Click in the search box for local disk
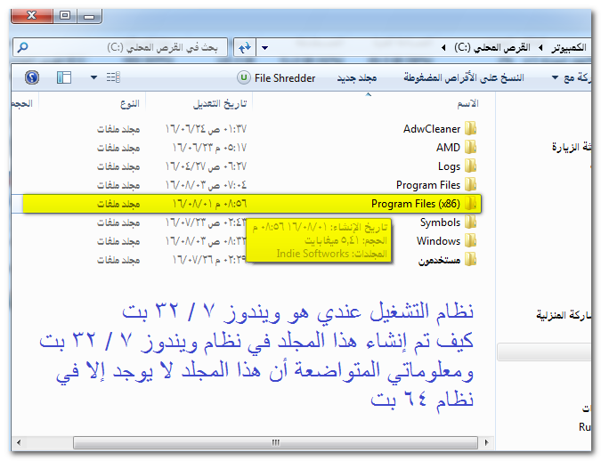Viewport: 601px width, 461px height. tap(125, 46)
